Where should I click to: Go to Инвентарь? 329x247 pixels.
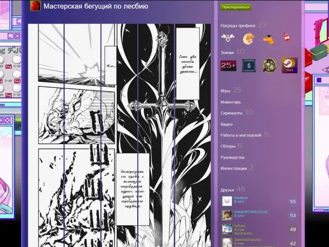click(230, 102)
